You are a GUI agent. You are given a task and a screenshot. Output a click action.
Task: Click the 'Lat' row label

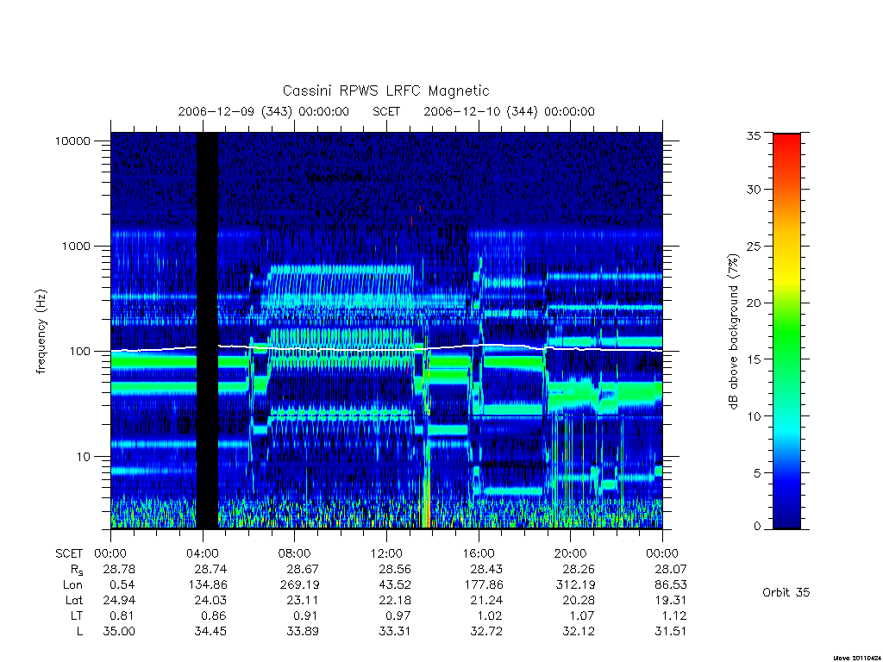click(x=74, y=600)
